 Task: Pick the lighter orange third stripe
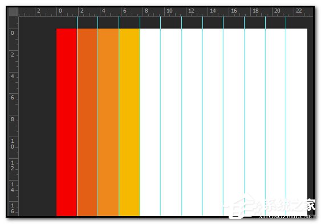tap(108, 122)
